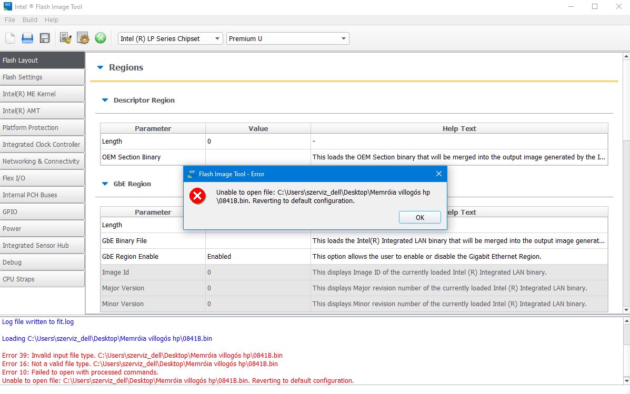Click the red error icon in dialog
Image resolution: width=630 pixels, height=394 pixels.
pos(198,196)
